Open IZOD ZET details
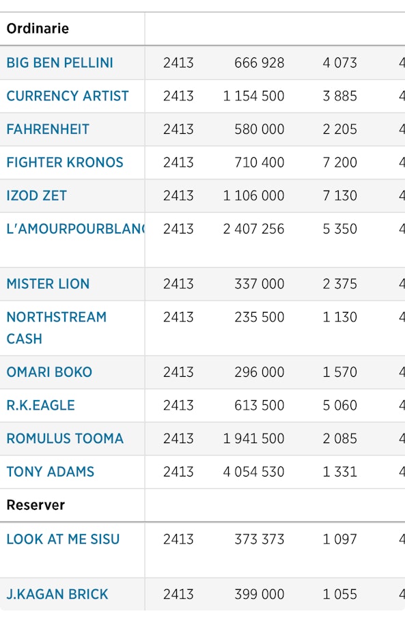 [x=37, y=196]
